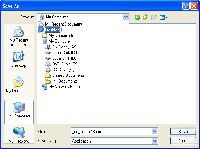Click the Cancel button

click(x=183, y=141)
